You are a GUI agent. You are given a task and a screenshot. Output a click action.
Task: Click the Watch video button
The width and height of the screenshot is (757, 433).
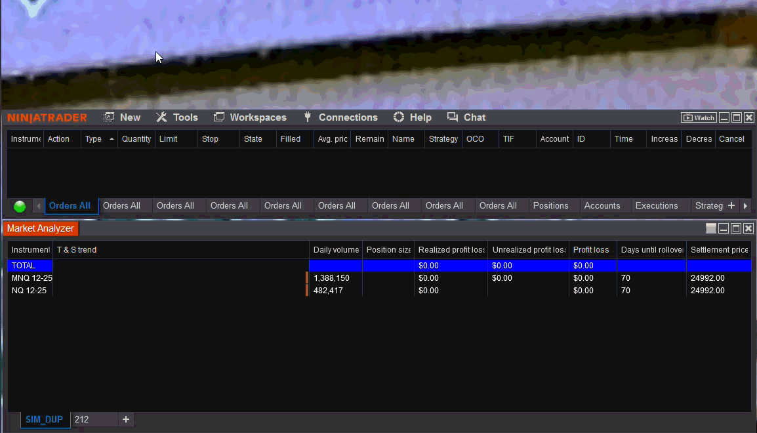click(x=699, y=118)
